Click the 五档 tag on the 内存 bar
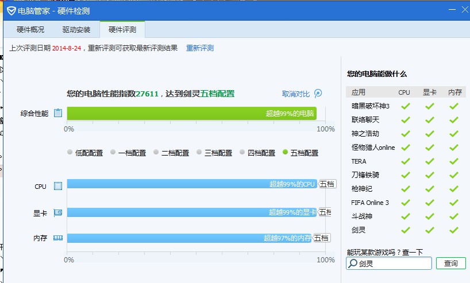Screen dimensions: 470x283 (x=322, y=238)
